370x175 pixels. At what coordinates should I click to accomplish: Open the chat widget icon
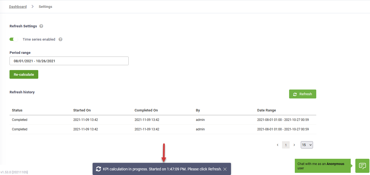coord(362,166)
